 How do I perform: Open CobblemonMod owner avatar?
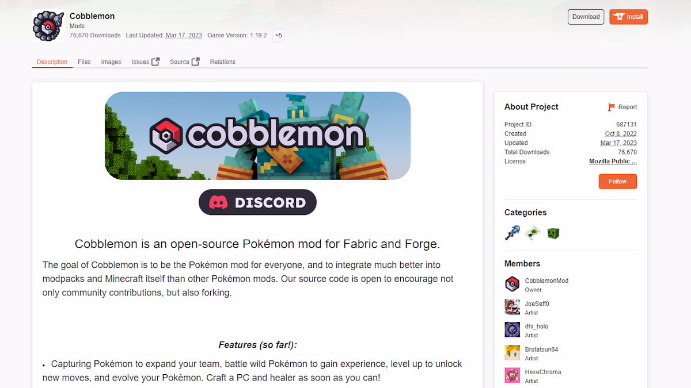click(512, 284)
